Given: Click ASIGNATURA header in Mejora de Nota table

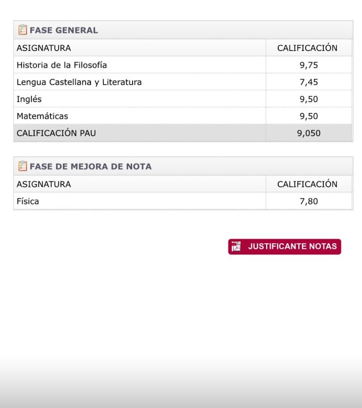Looking at the screenshot, I should [x=44, y=184].
